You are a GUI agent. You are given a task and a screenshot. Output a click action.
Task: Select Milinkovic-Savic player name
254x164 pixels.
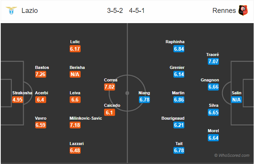(86, 118)
